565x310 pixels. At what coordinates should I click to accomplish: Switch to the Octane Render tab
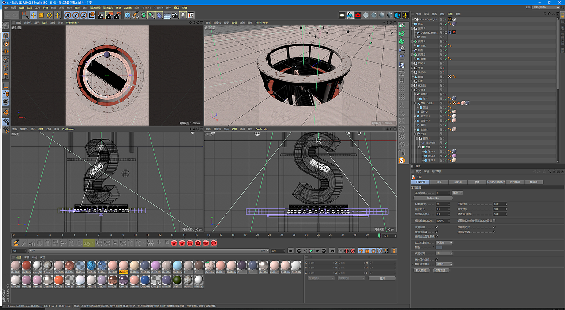[496, 182]
